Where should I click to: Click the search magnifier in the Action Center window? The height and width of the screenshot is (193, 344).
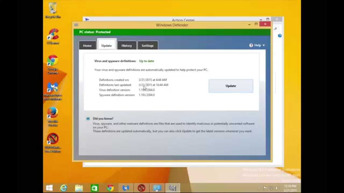[x=275, y=29]
